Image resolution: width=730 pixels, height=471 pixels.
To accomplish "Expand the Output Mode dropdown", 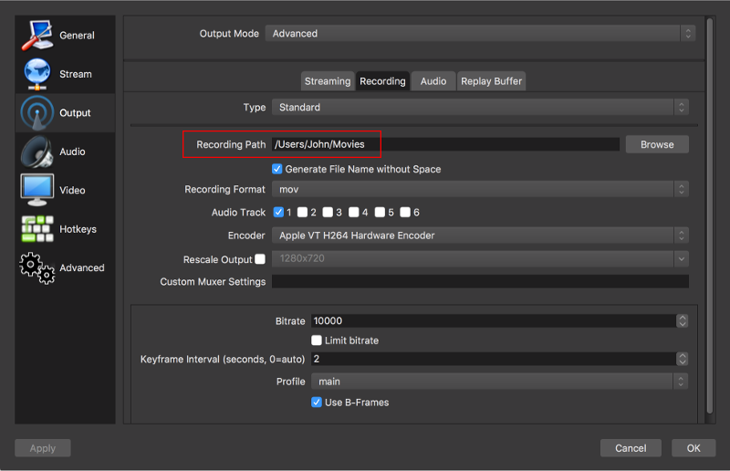I will pyautogui.click(x=479, y=34).
